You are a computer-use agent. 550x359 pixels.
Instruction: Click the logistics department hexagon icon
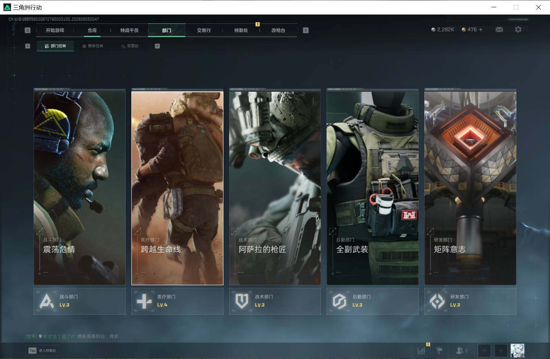(x=339, y=301)
